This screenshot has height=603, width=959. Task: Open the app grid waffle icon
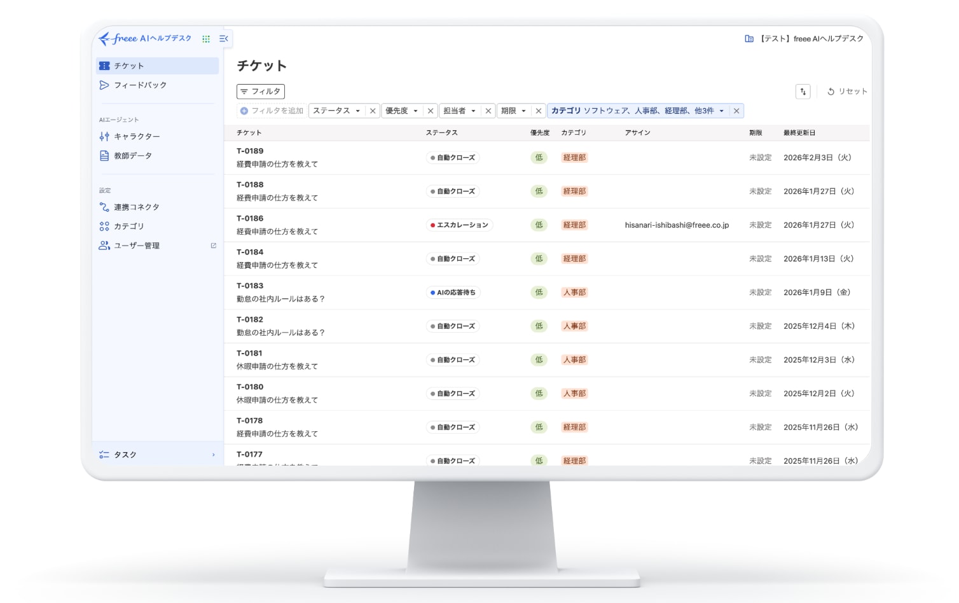point(205,39)
